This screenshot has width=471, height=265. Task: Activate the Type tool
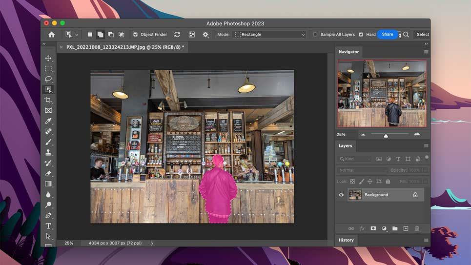tap(48, 226)
